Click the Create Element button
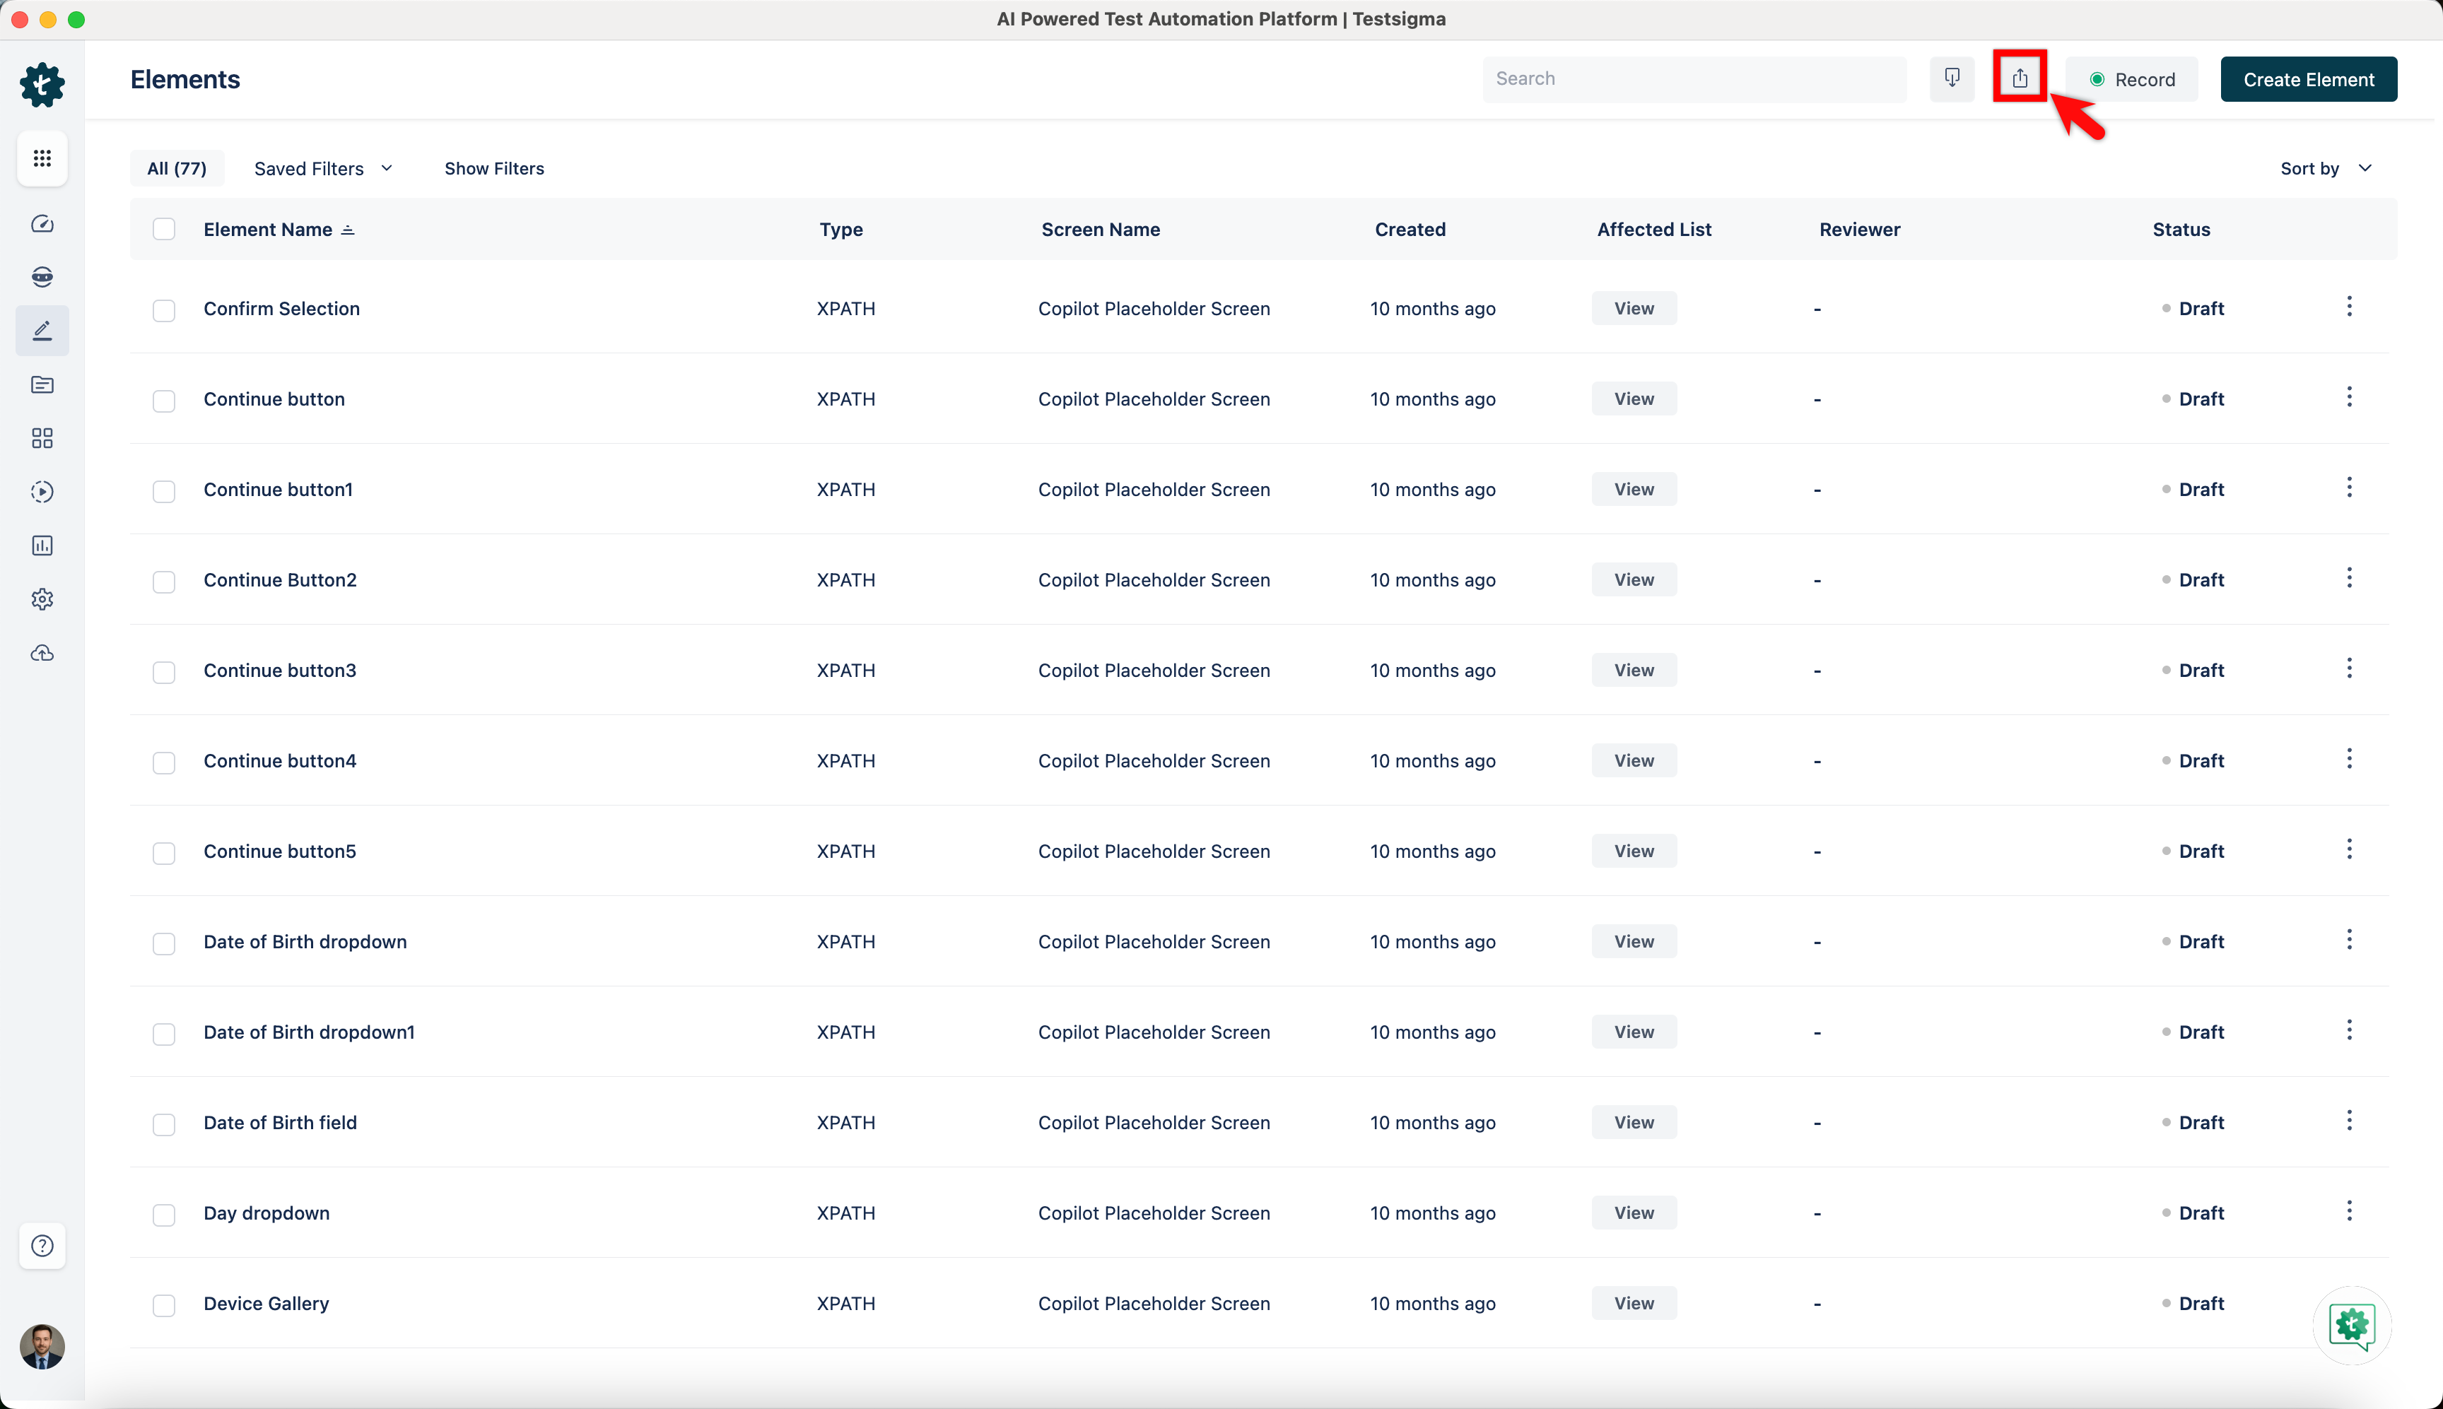Screen dimensions: 2443x1409 [2307, 79]
